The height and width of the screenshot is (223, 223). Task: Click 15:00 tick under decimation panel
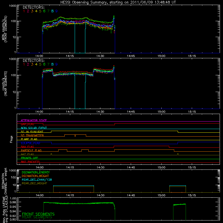coord(161,195)
